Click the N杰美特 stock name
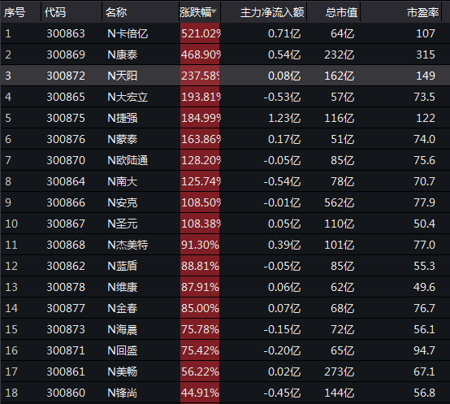450x404 pixels. 128,245
